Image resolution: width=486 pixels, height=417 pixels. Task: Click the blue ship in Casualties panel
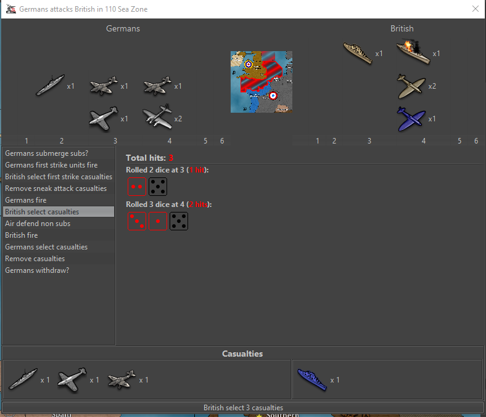(x=311, y=379)
